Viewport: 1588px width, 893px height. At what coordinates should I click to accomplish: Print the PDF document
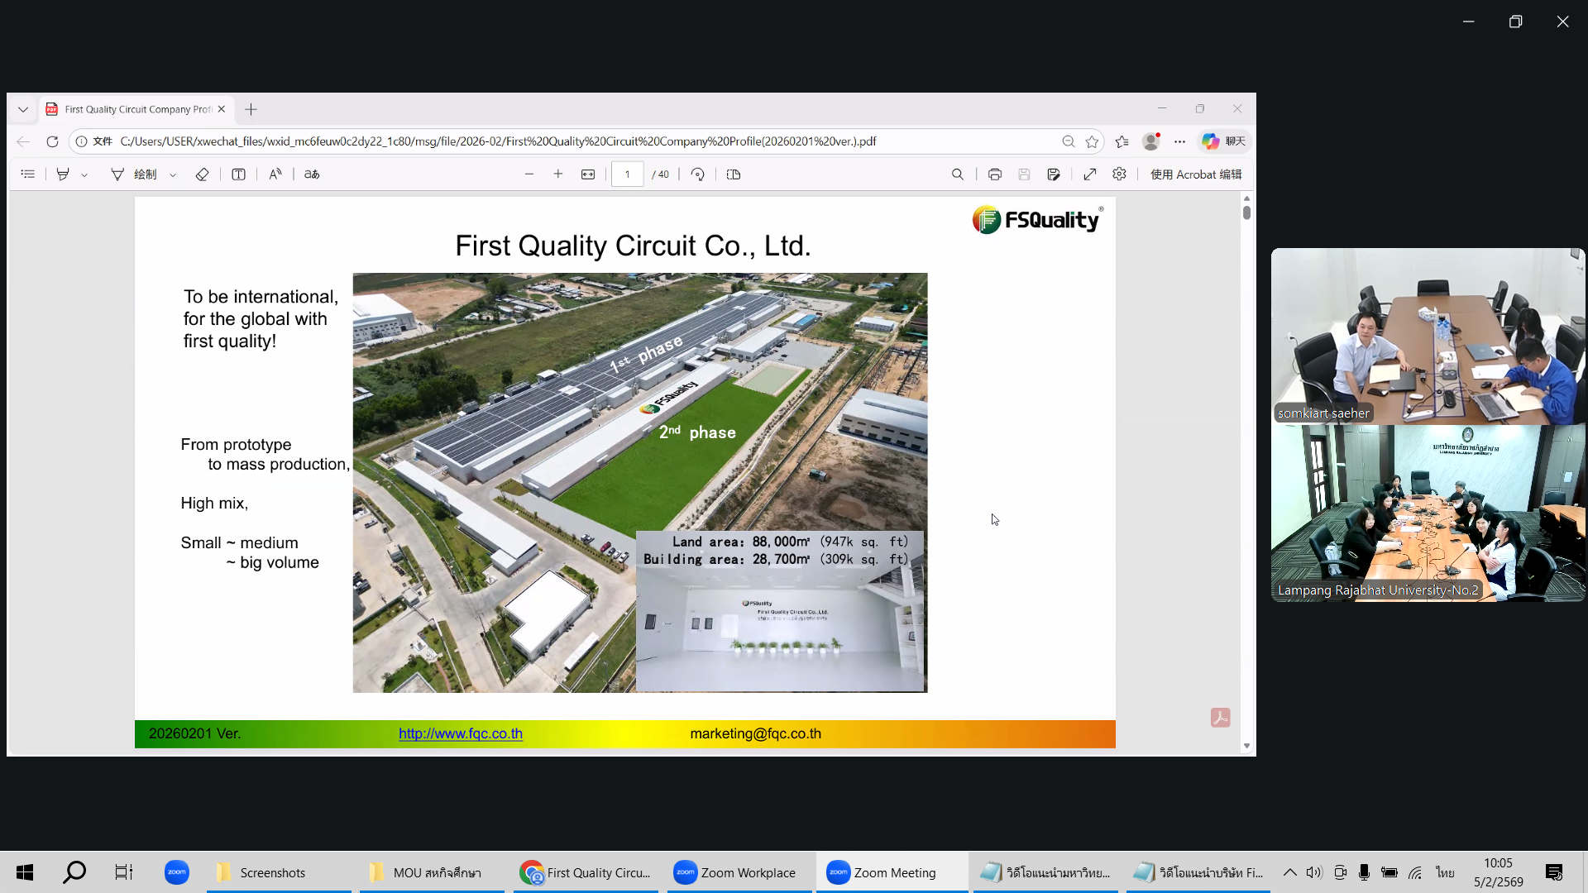click(x=995, y=174)
